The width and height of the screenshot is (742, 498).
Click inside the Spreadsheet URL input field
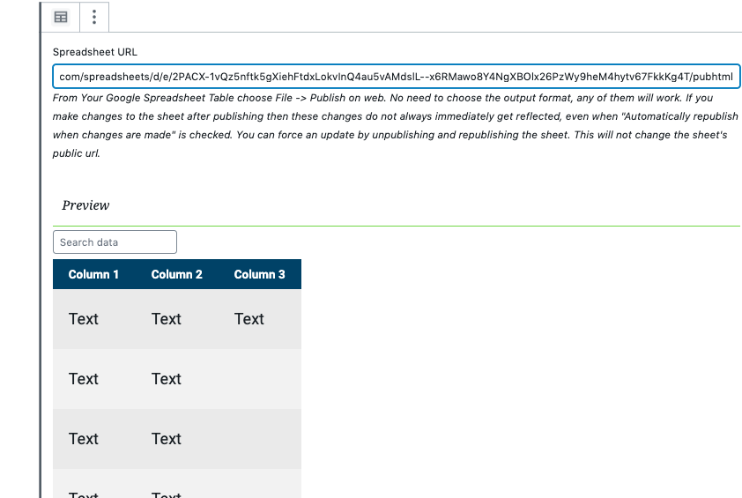pyautogui.click(x=396, y=76)
